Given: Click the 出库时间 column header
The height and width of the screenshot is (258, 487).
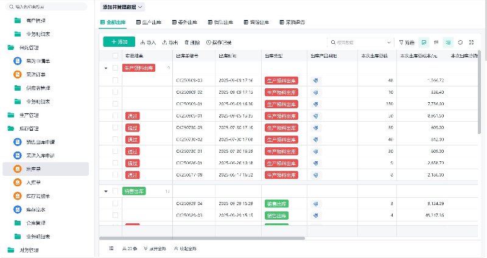Looking at the screenshot, I should pos(227,56).
